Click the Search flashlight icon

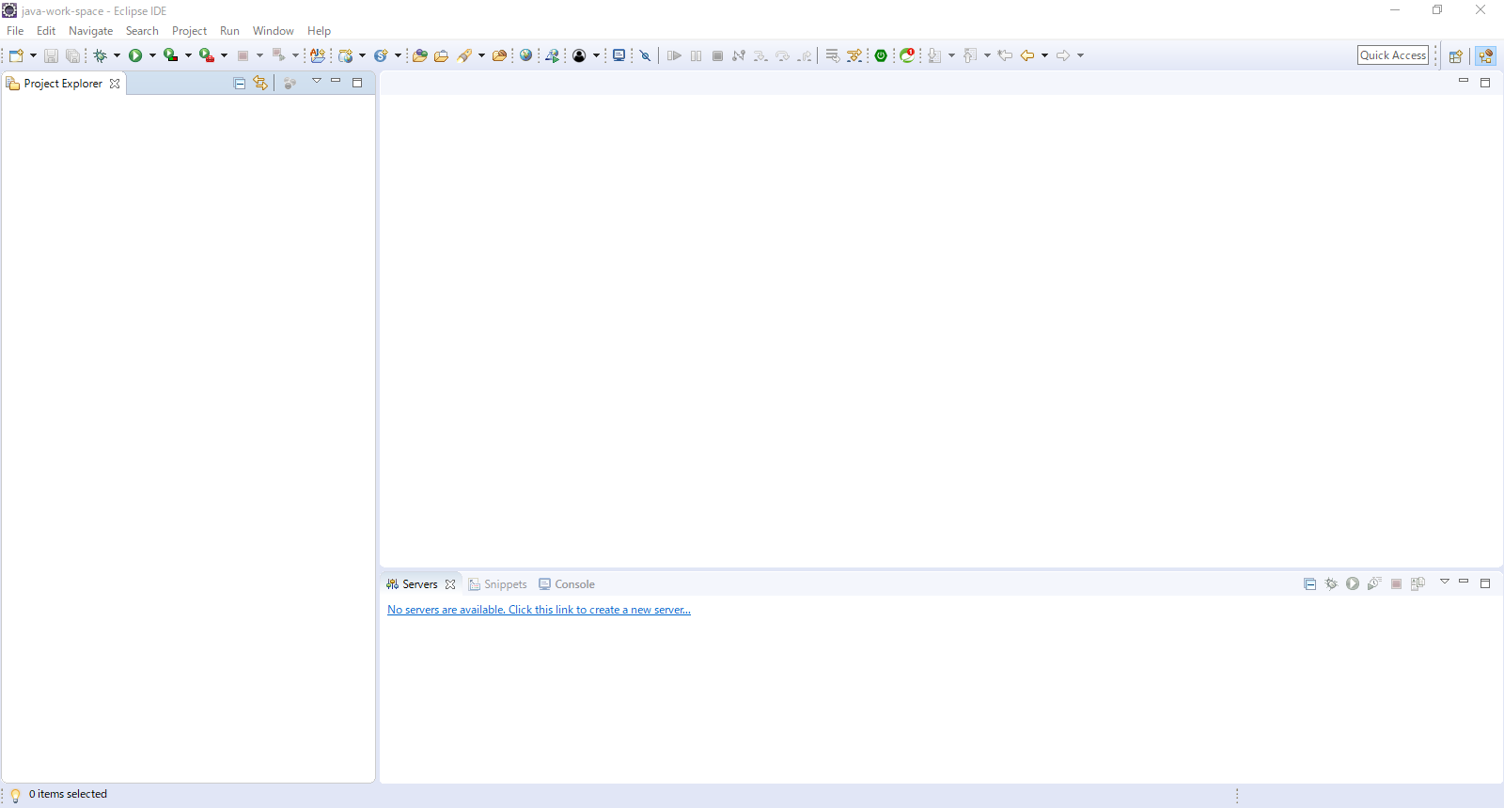(464, 55)
